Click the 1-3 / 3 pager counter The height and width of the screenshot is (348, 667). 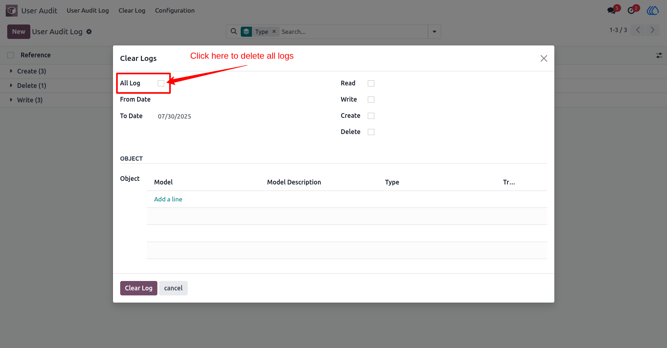pos(618,30)
